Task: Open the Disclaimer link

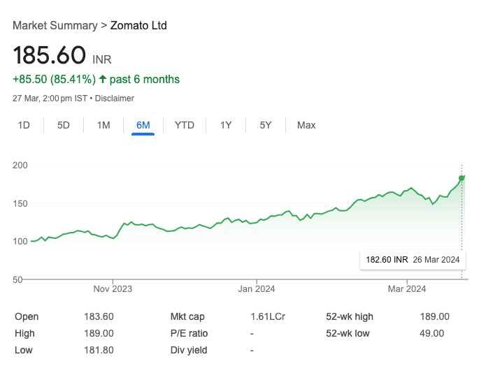Action: (115, 98)
